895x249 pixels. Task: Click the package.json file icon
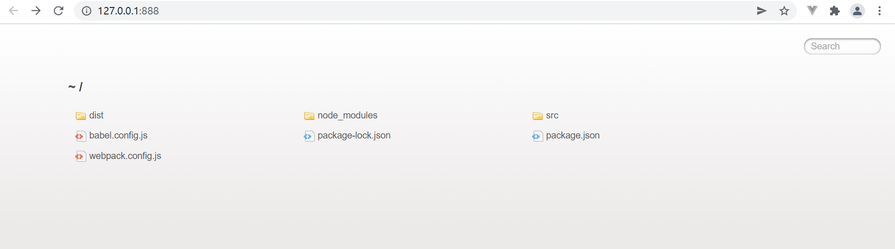point(537,136)
